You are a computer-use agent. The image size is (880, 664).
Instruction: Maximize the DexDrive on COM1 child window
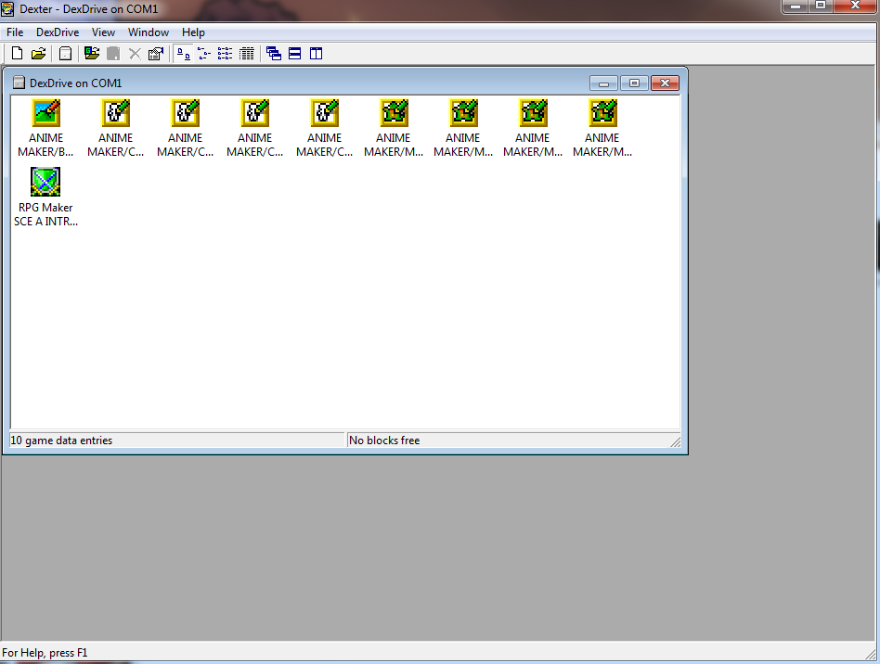coord(634,83)
